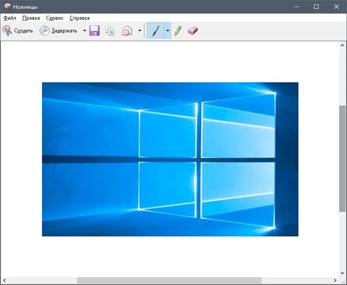Click the scroll down arrow
The height and width of the screenshot is (285, 347).
pyautogui.click(x=342, y=273)
